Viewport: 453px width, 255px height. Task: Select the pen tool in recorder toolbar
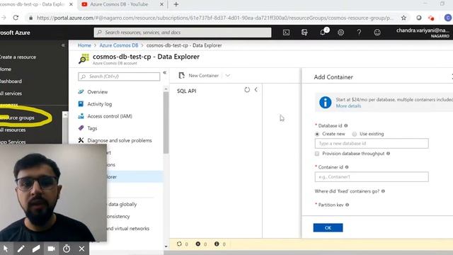tap(21, 249)
